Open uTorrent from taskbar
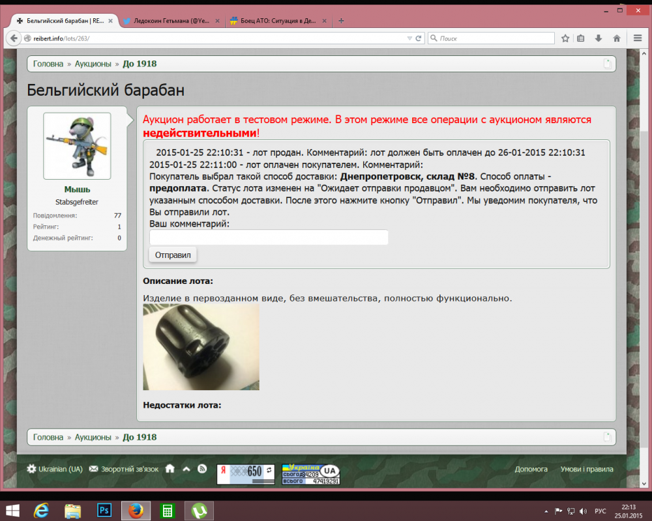The image size is (652, 521). (199, 511)
